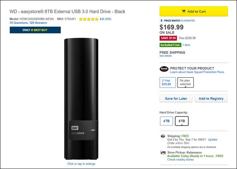Open the 498 reviews link
Screen dimensions: 237x169
(x=108, y=19)
